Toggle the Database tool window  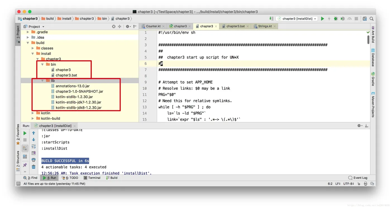tap(373, 58)
